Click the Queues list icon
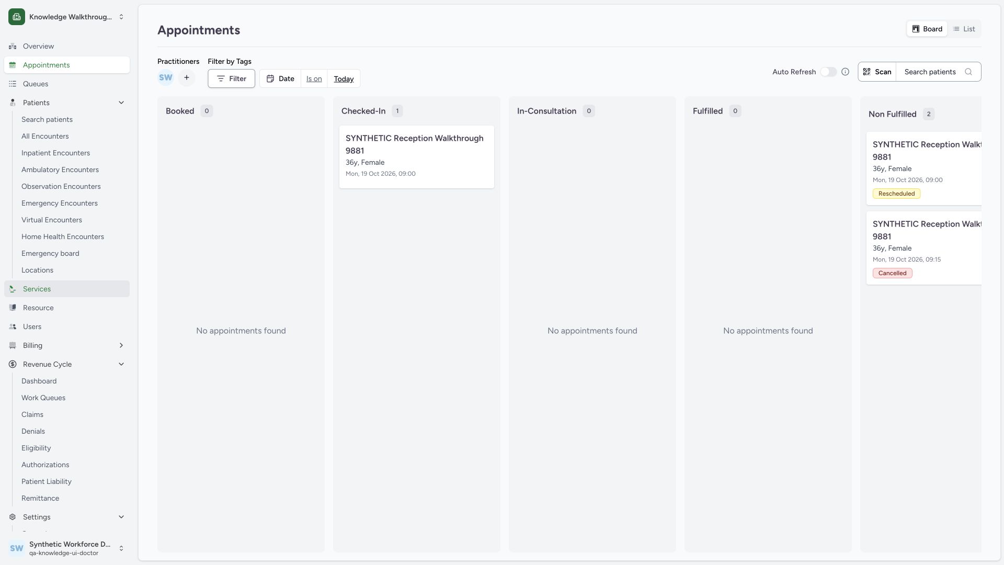This screenshot has width=1004, height=565. (13, 84)
